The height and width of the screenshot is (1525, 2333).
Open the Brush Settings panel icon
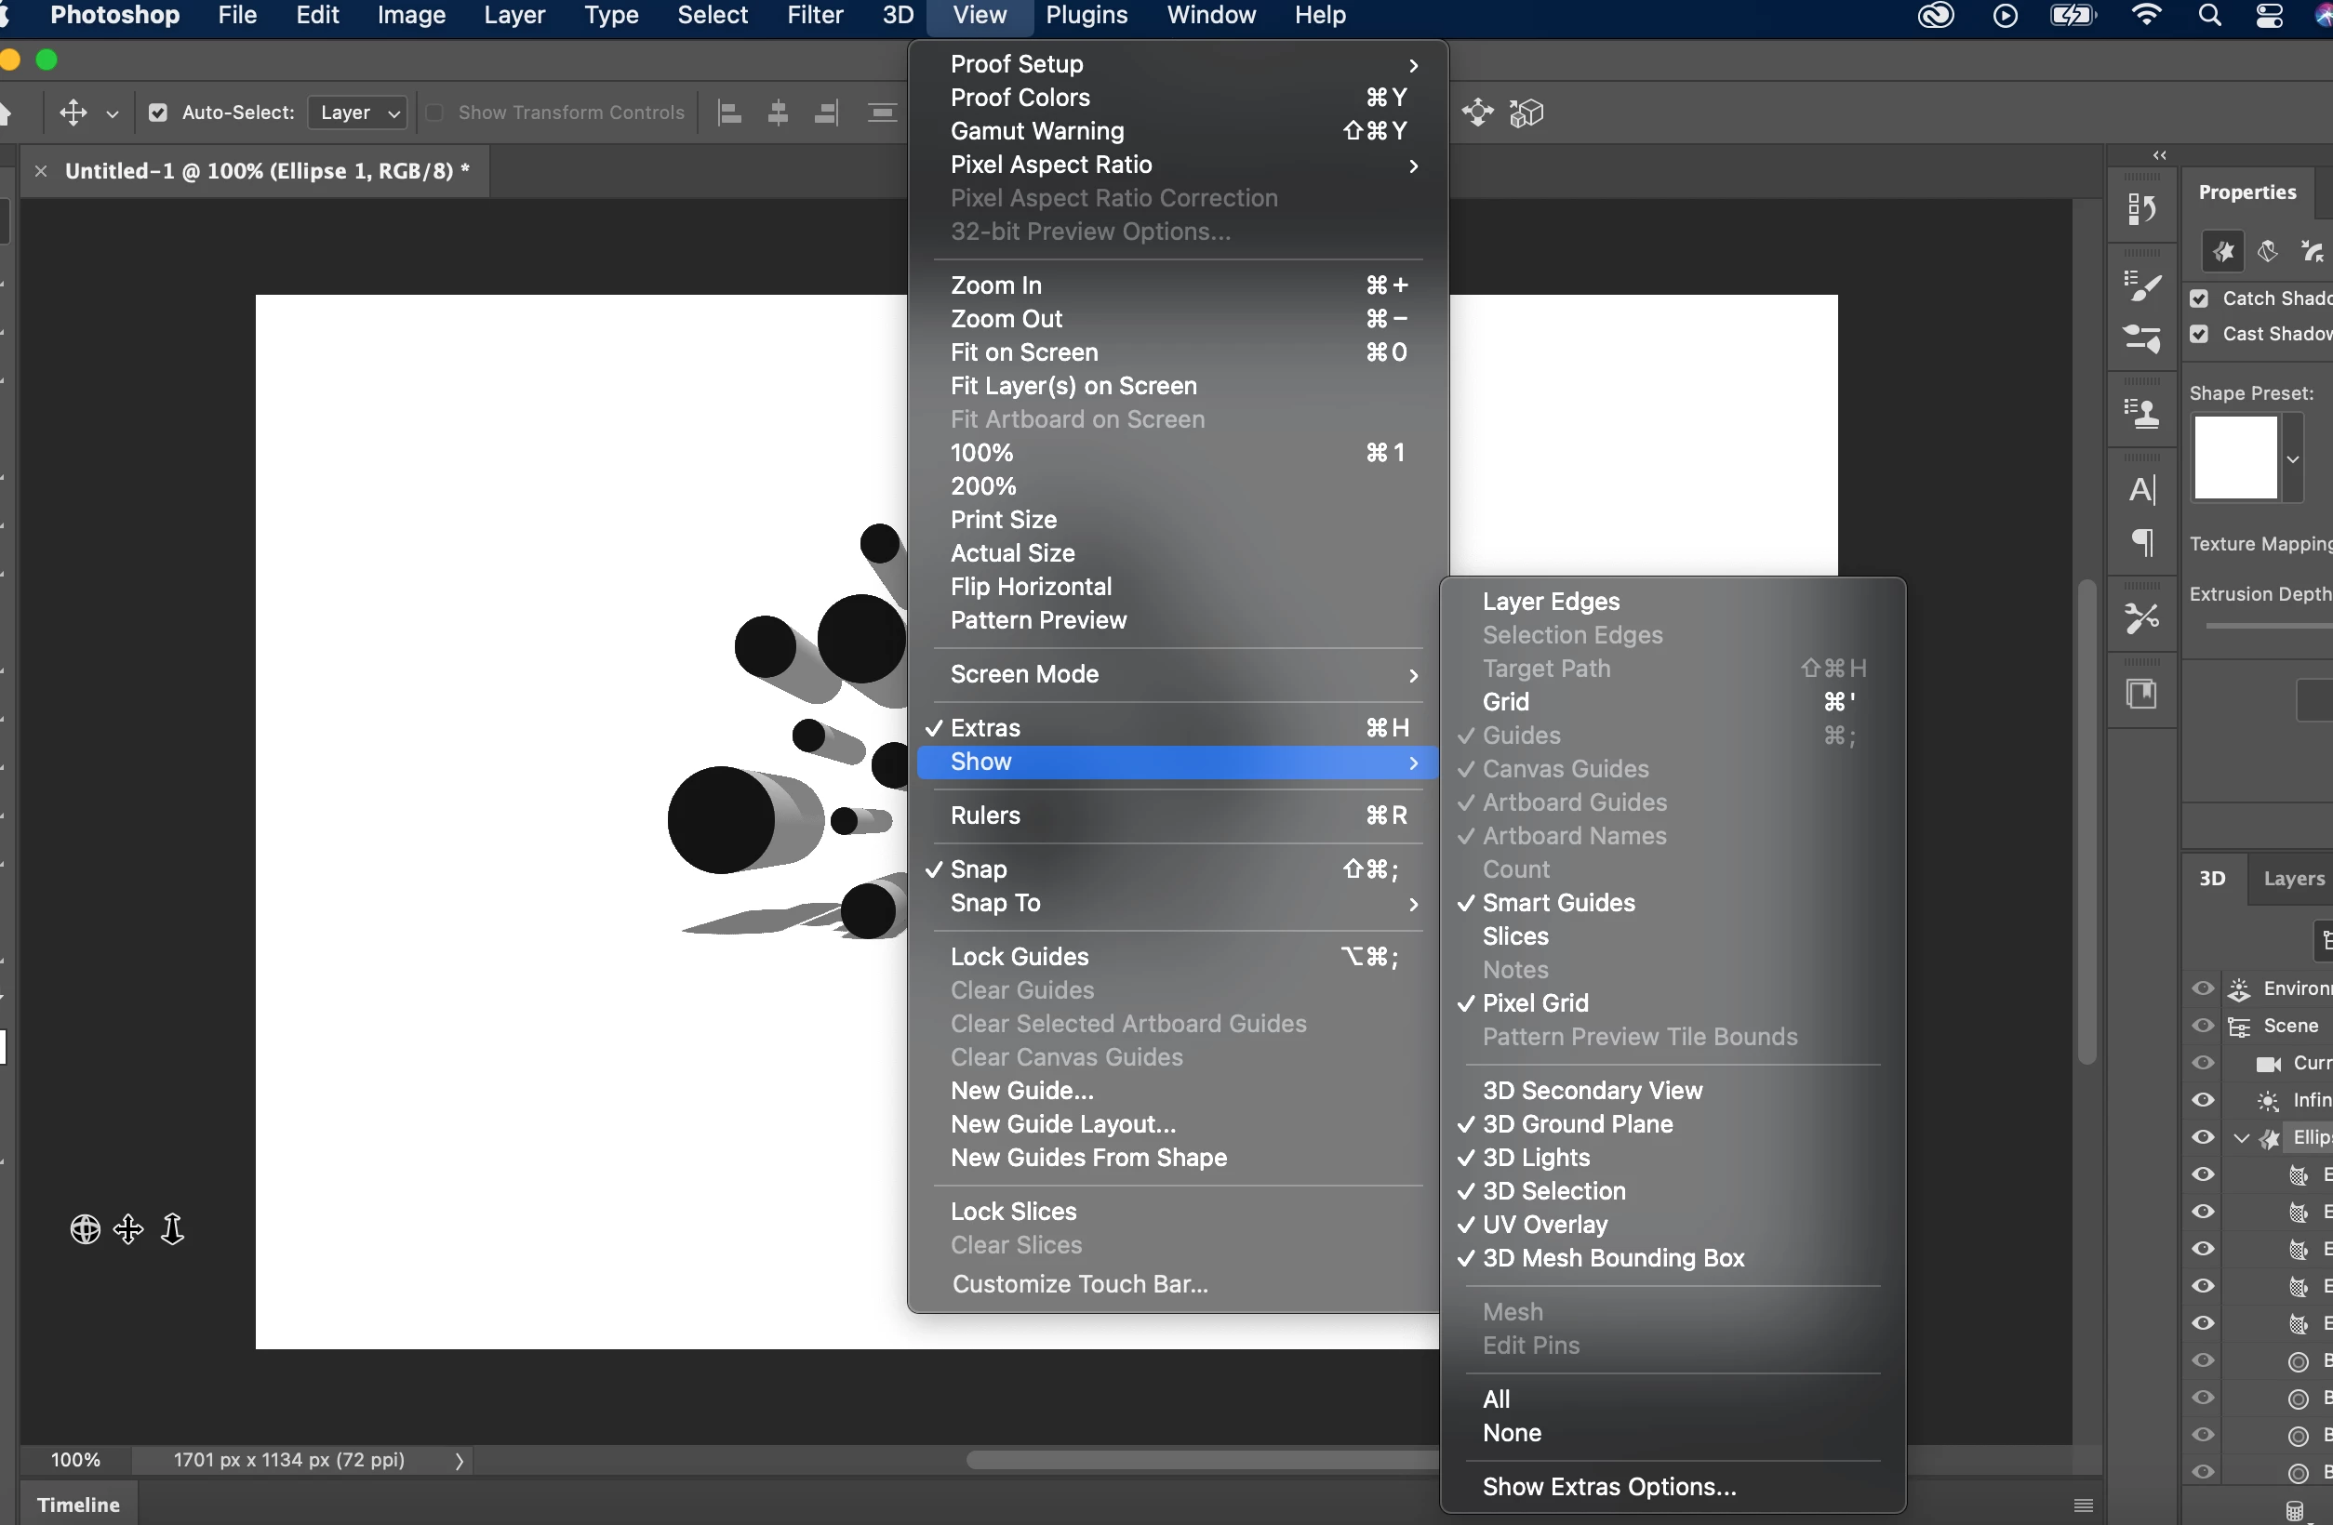point(2142,286)
